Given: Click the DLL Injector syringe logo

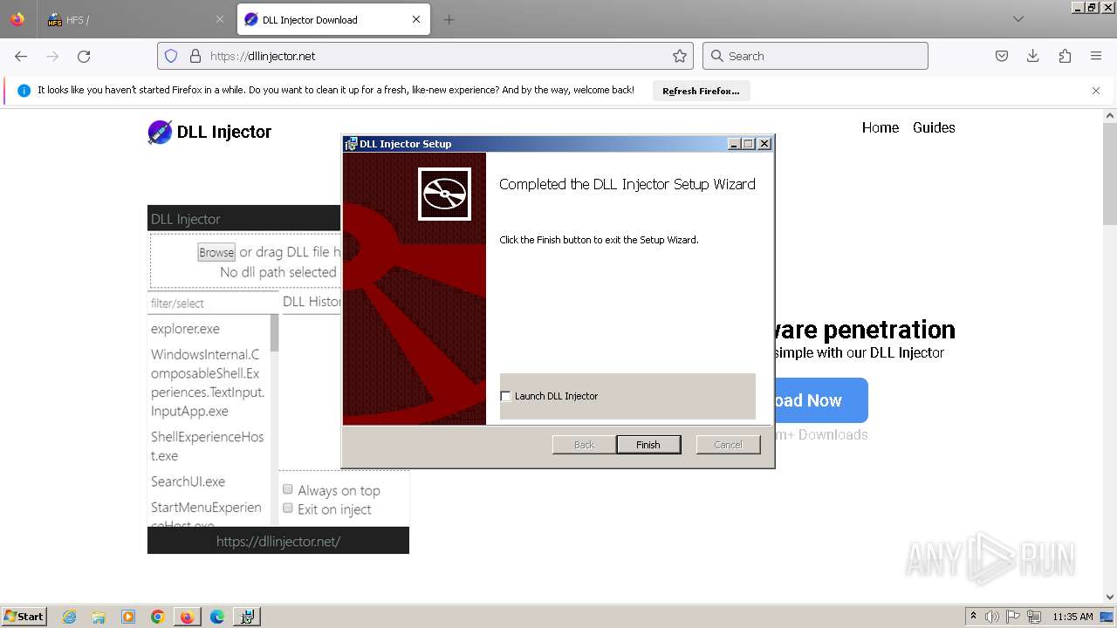Looking at the screenshot, I should point(160,132).
